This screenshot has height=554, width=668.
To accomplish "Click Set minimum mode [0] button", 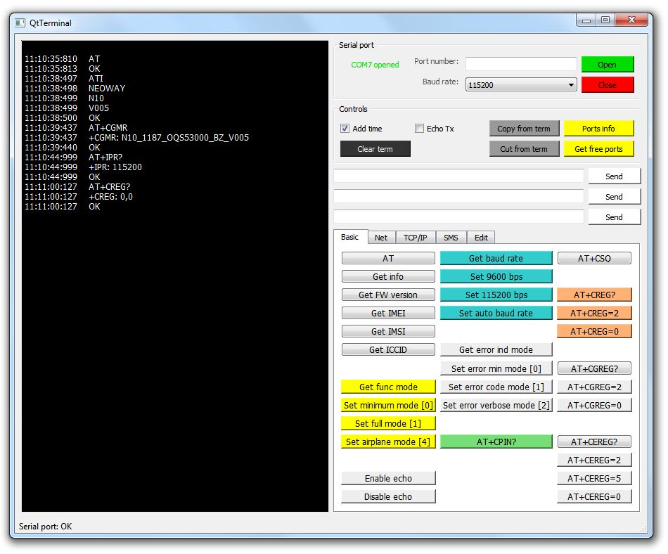I will 389,406.
